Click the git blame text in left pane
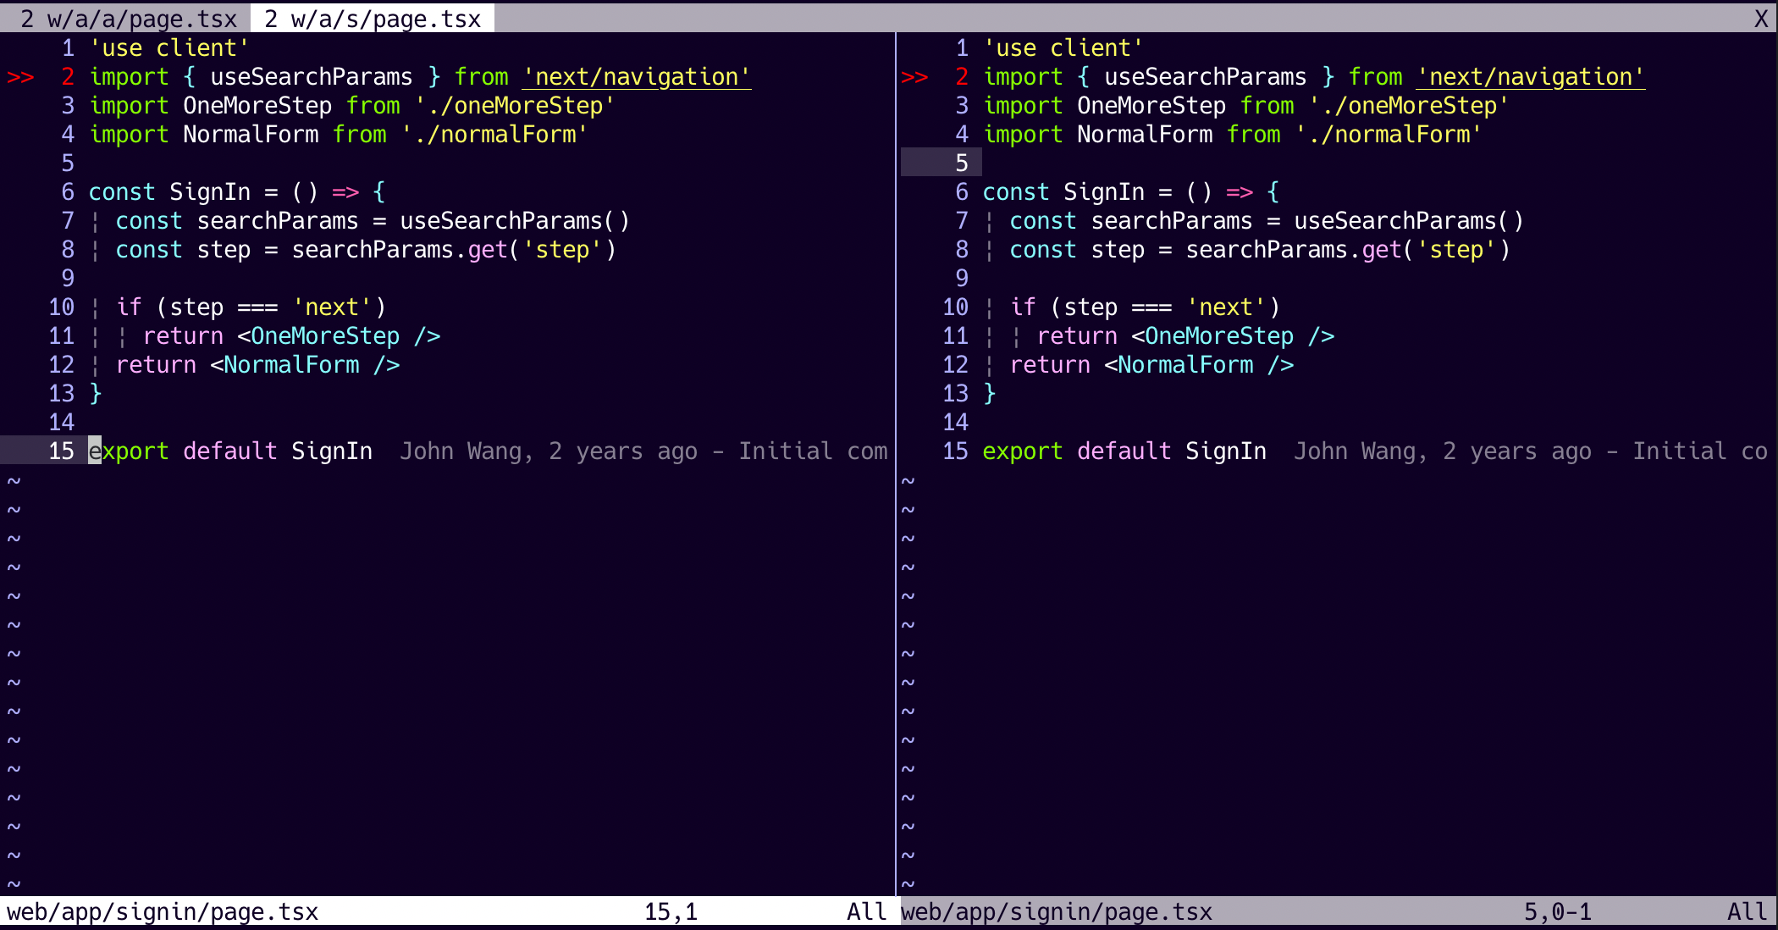 (643, 451)
